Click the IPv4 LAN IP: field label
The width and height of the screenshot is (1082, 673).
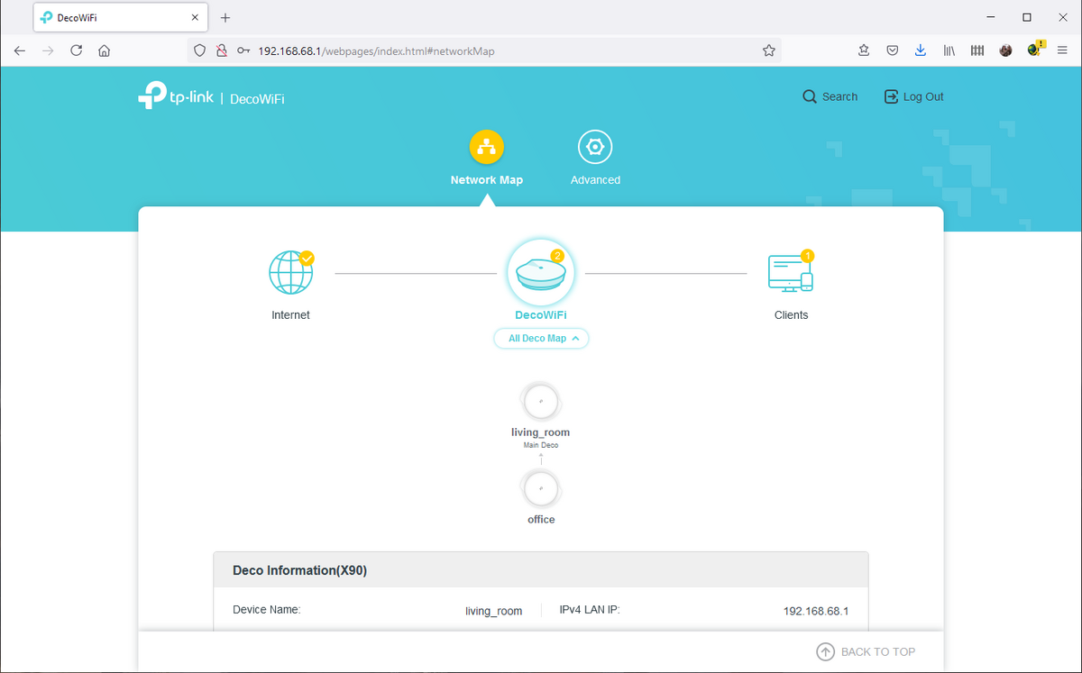(x=590, y=610)
